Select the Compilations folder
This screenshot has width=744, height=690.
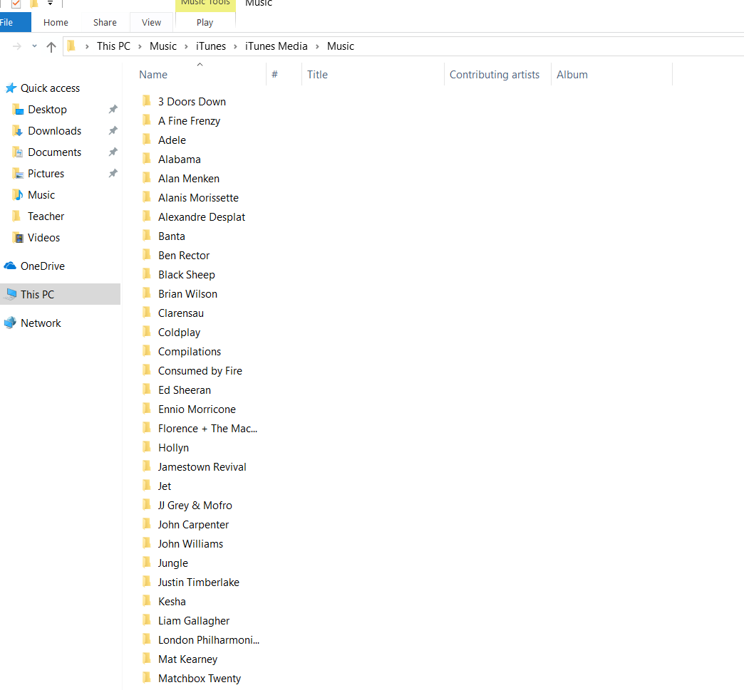(190, 352)
